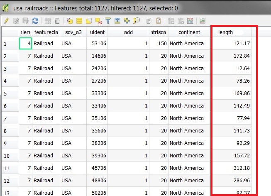The height and width of the screenshot is (196, 271).
Task: Deselect all features icon
Action: [x=98, y=21]
